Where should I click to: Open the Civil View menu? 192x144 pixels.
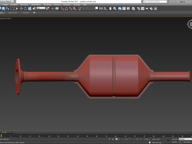[x=57, y=5]
